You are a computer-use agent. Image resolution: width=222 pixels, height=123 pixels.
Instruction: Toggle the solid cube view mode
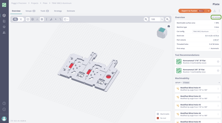28,19
